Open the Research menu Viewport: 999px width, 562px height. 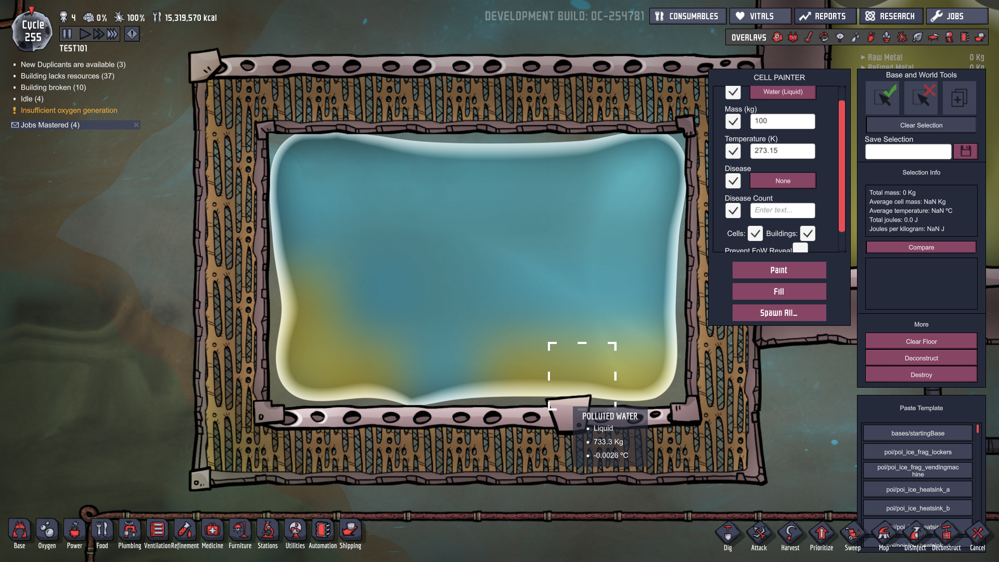coord(891,16)
